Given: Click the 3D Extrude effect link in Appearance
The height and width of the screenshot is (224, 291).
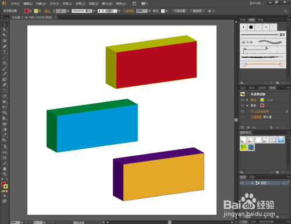Looking at the screenshot, I should pyautogui.click(x=260, y=111).
